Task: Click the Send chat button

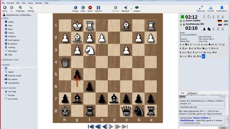Action: [x=223, y=128]
